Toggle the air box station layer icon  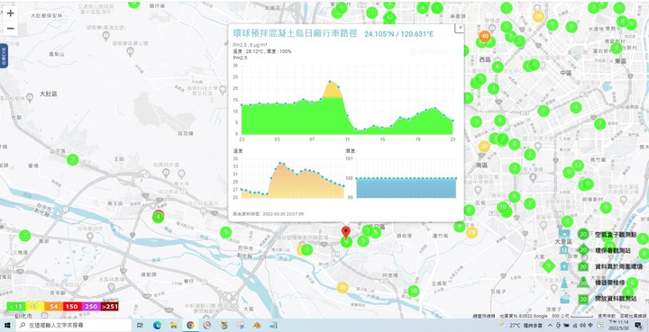563,234
